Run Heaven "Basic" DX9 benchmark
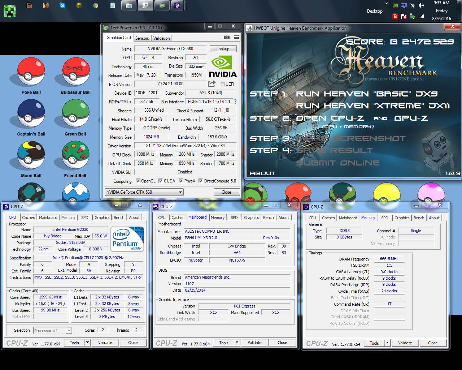462x370 pixels. tap(367, 94)
